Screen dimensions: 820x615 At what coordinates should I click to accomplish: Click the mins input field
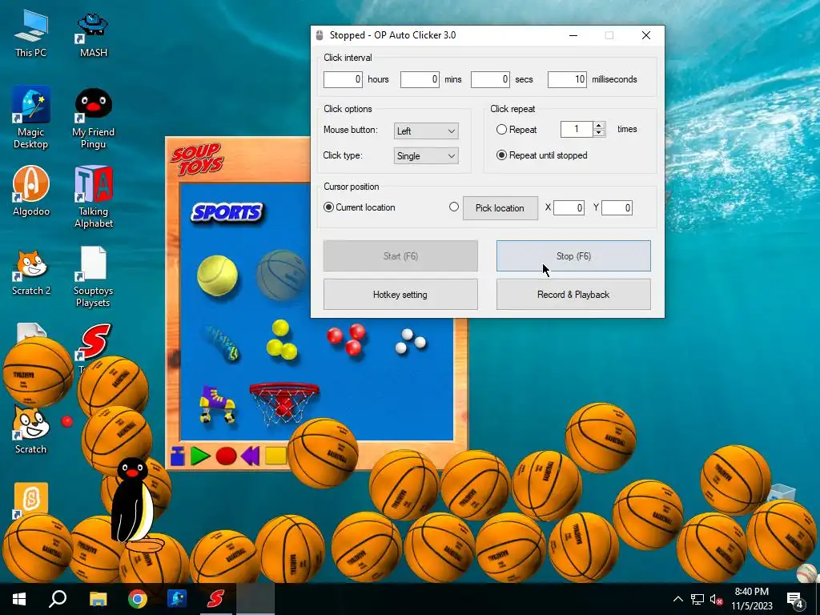[x=420, y=79]
